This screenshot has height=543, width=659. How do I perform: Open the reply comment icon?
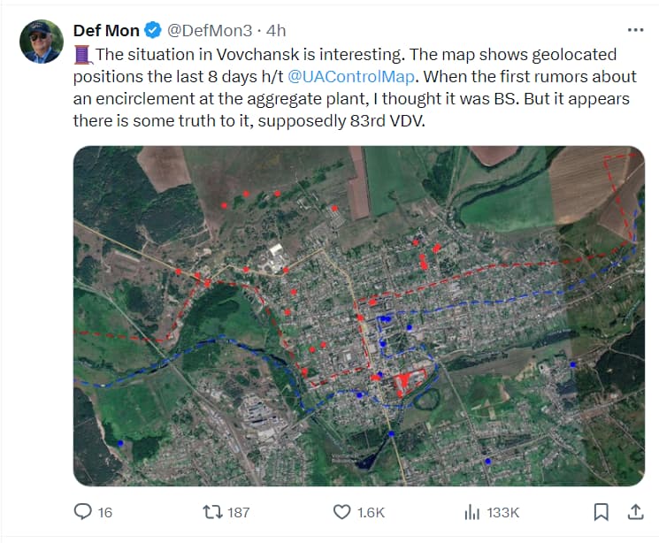pyautogui.click(x=83, y=512)
